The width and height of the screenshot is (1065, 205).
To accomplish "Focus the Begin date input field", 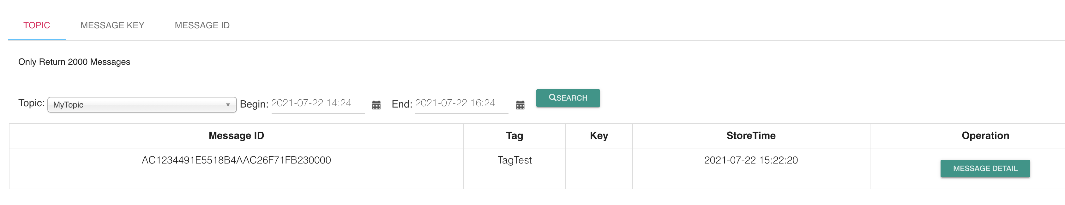I will tap(317, 103).
